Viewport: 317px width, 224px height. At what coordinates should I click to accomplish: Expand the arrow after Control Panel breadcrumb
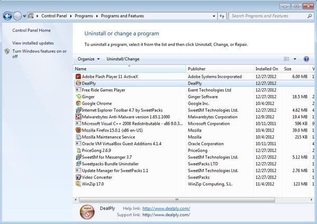click(x=71, y=16)
